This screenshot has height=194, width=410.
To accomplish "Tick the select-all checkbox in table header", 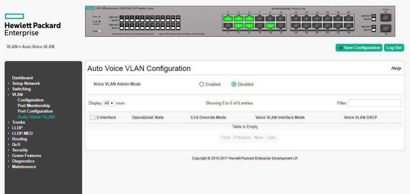I will tap(93, 117).
